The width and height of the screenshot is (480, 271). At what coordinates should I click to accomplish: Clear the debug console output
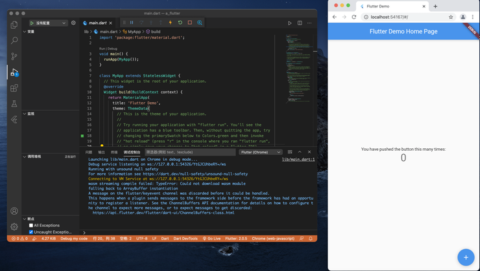(x=290, y=152)
